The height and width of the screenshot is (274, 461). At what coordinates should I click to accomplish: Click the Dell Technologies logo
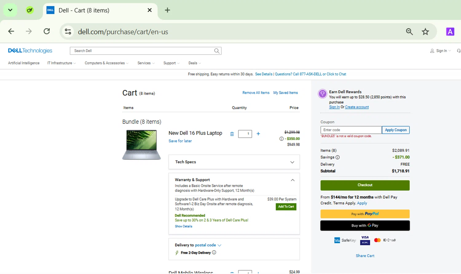click(x=30, y=51)
